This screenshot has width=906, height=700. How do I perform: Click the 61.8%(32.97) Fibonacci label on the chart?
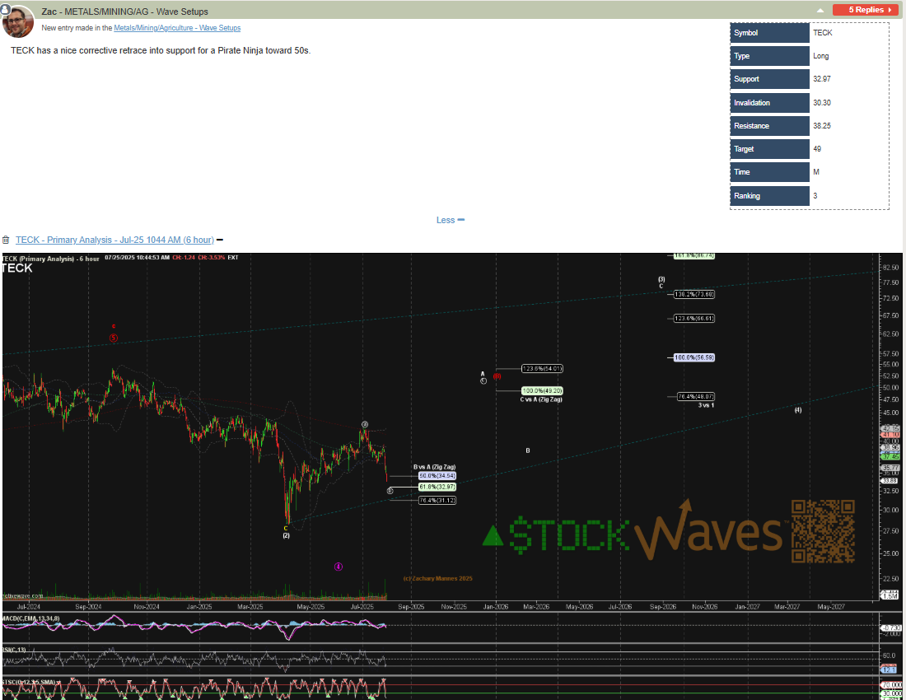[437, 488]
